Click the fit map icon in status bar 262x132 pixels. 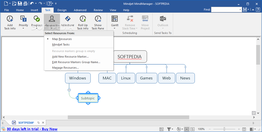[x=244, y=129]
